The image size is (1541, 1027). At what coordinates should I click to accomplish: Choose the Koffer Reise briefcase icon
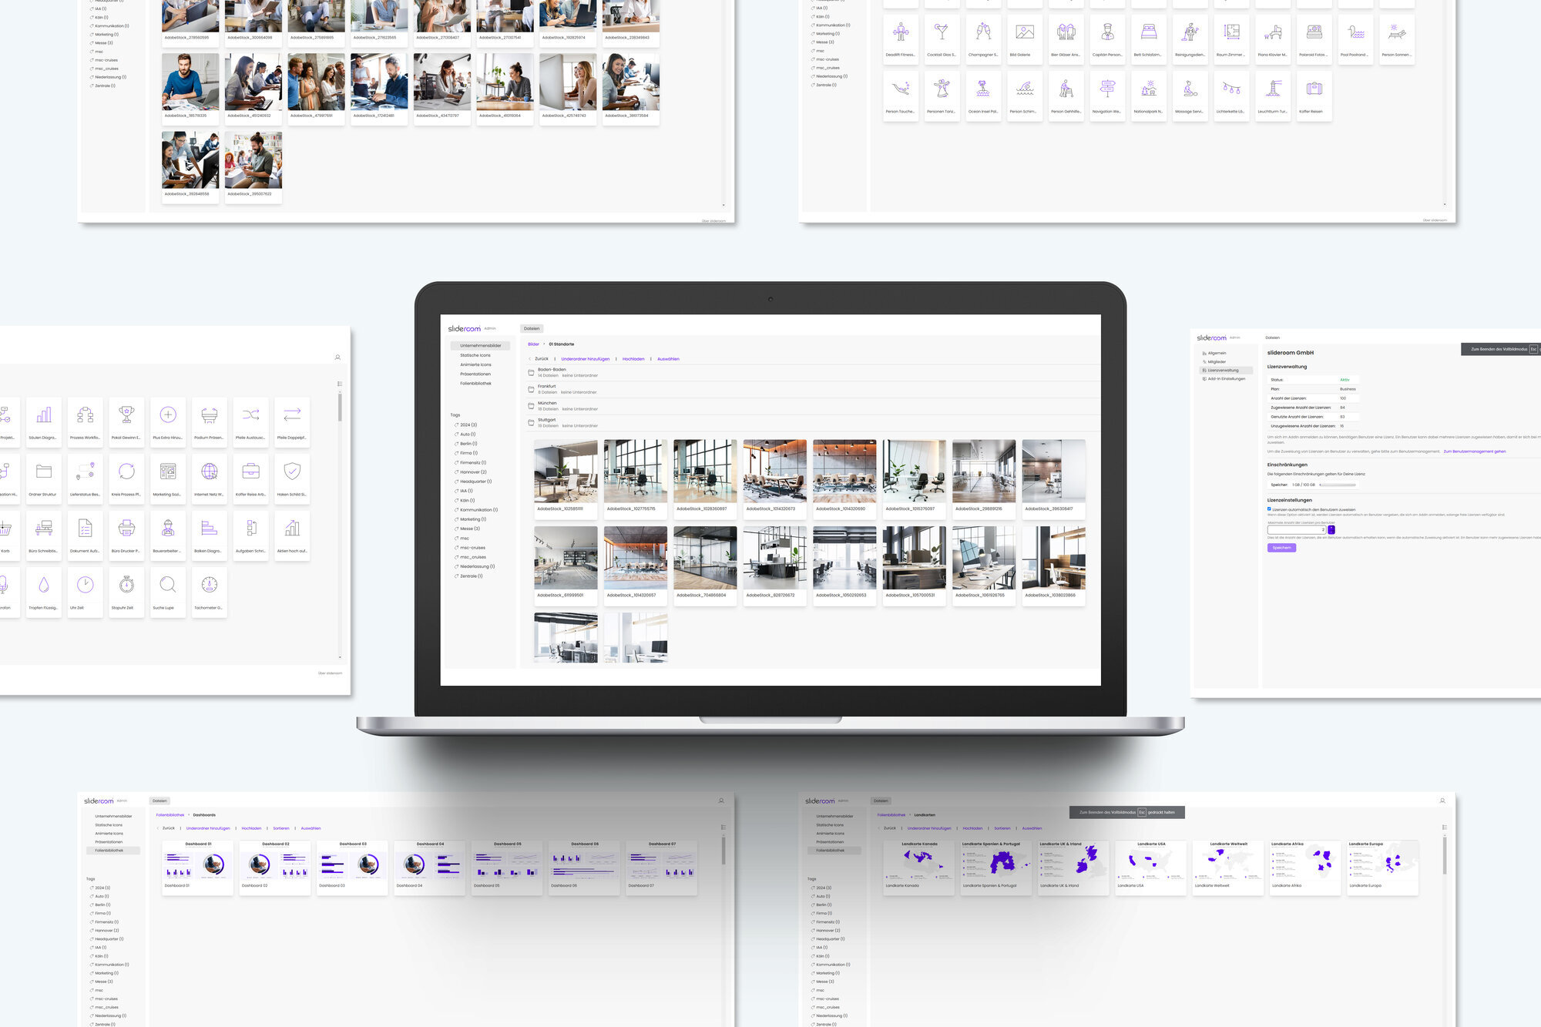250,478
